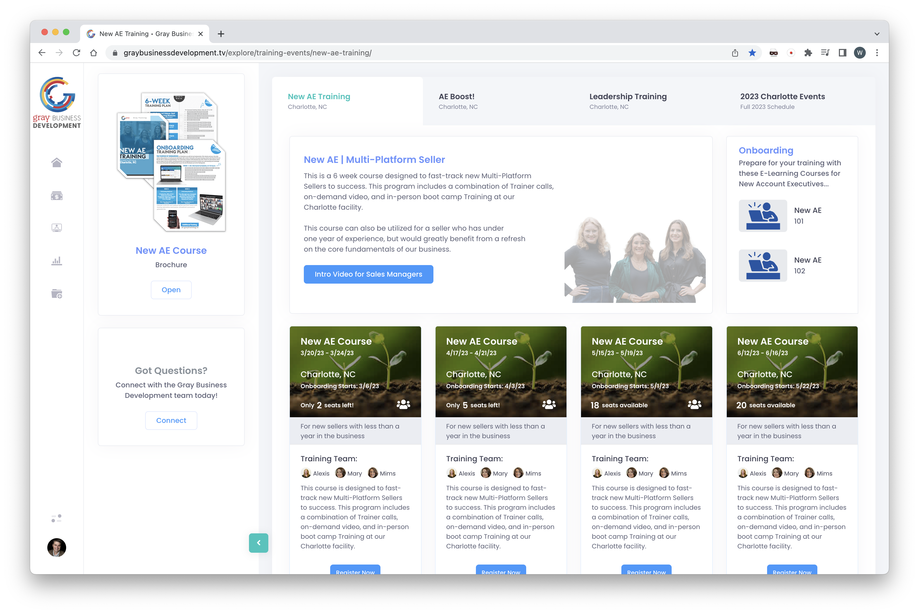The height and width of the screenshot is (614, 919).
Task: Open the Chrome profile W avatar
Action: (x=860, y=53)
